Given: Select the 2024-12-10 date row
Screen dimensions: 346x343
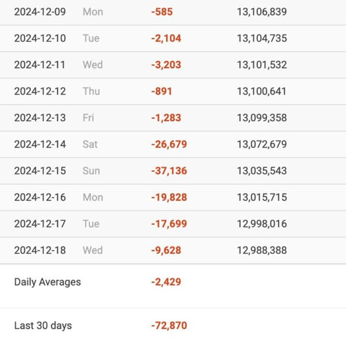Looking at the screenshot, I should coord(40,38).
